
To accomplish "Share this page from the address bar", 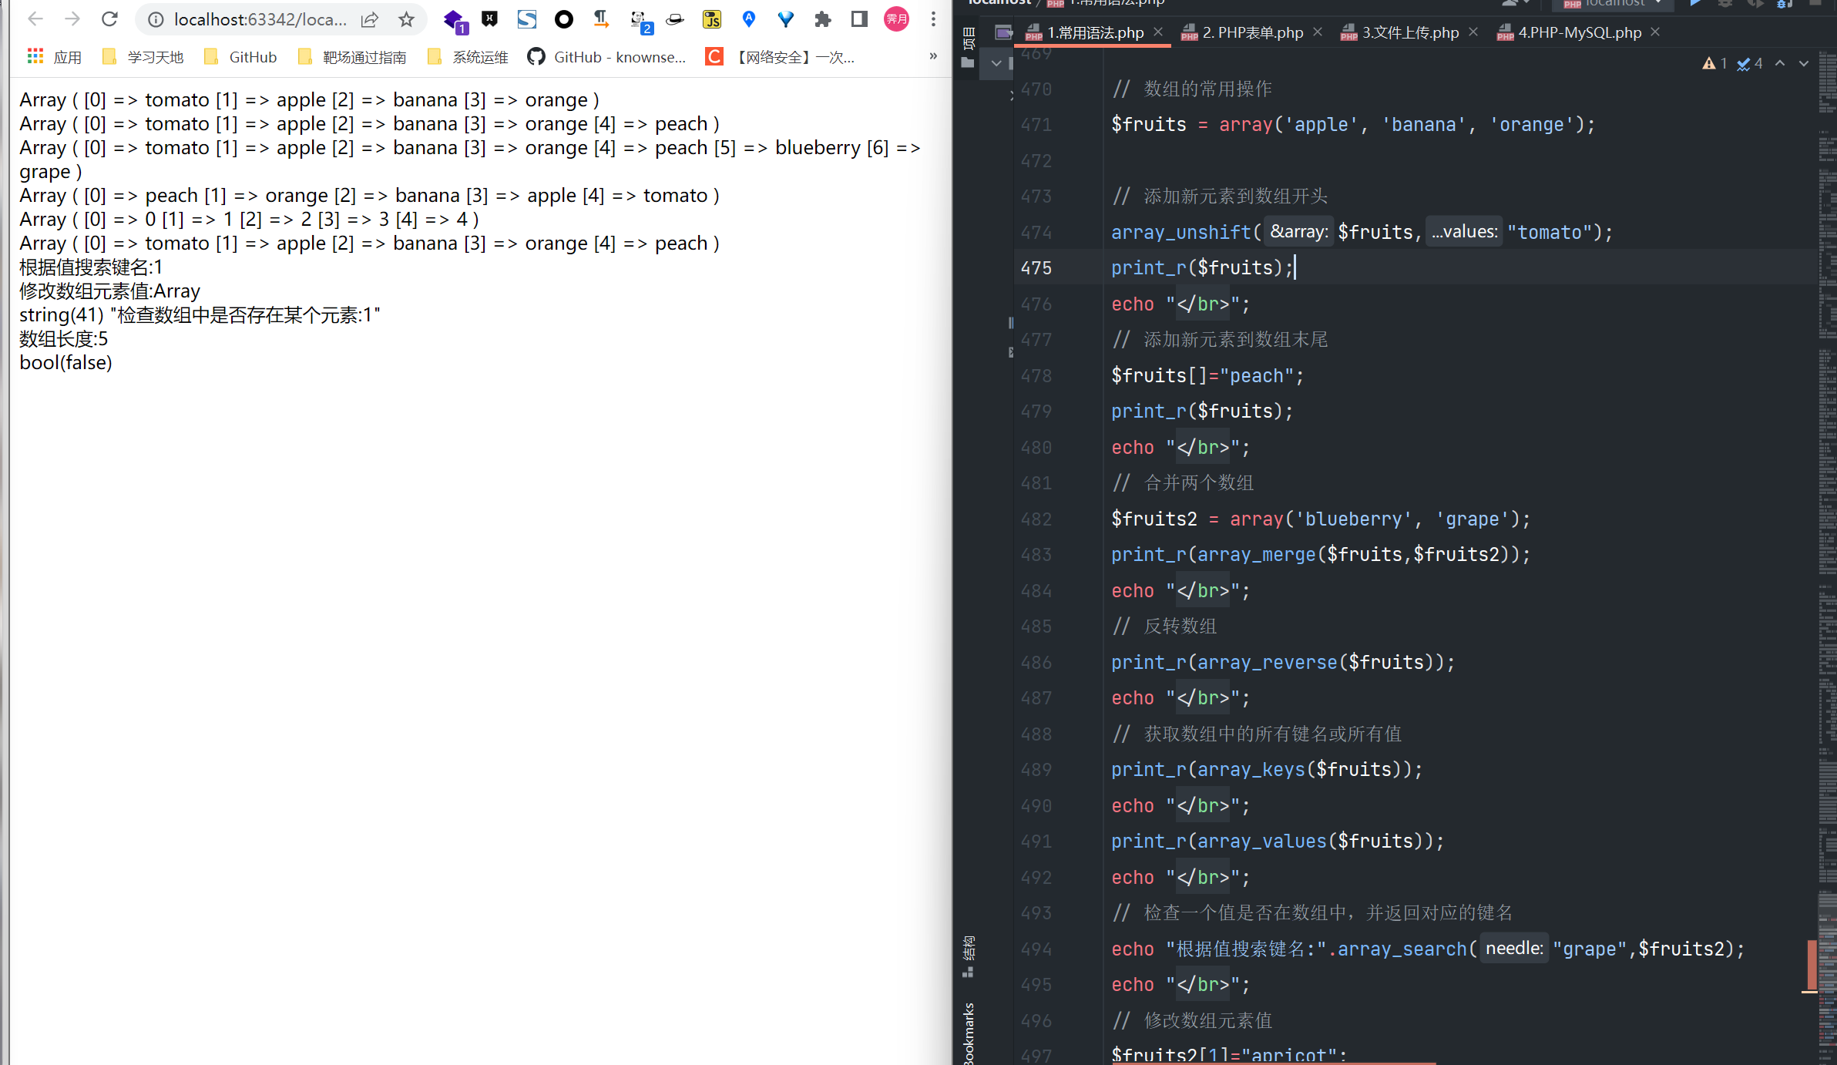I will [x=370, y=19].
